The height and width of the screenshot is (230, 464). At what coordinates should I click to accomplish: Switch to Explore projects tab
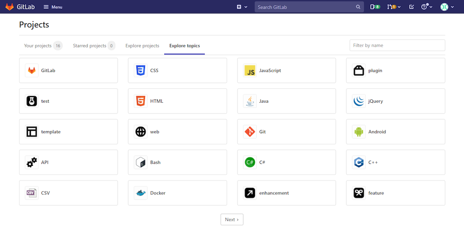tap(142, 46)
